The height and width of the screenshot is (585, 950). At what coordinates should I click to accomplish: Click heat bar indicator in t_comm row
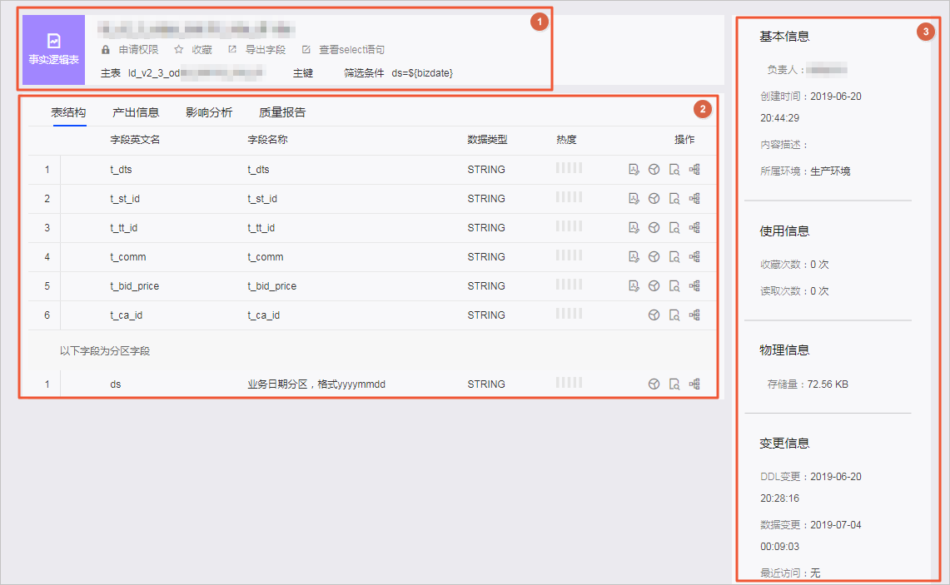569,255
